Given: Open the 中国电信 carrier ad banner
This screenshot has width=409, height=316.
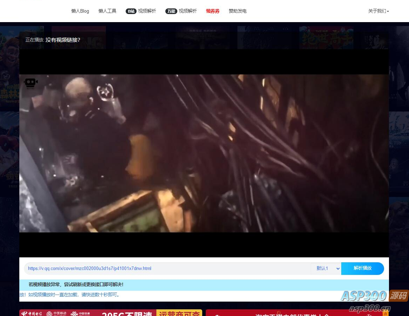Looking at the screenshot, I should pos(111,312).
